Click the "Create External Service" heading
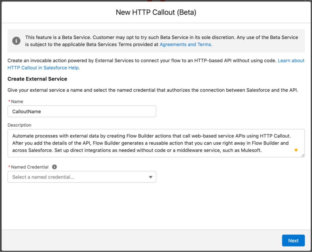The image size is (312, 252). 37,79
